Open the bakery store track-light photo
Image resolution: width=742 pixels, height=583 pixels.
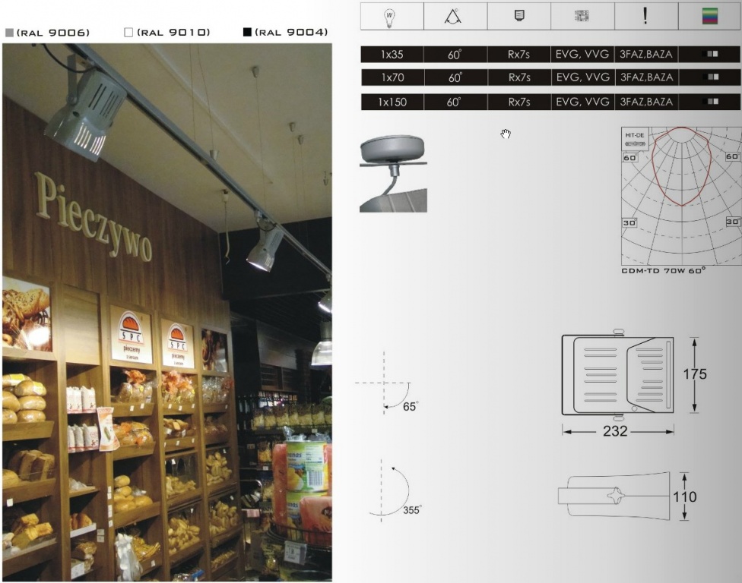point(167,312)
